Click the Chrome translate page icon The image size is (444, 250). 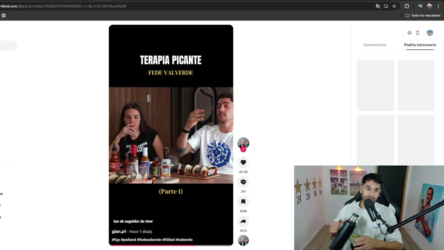click(378, 6)
